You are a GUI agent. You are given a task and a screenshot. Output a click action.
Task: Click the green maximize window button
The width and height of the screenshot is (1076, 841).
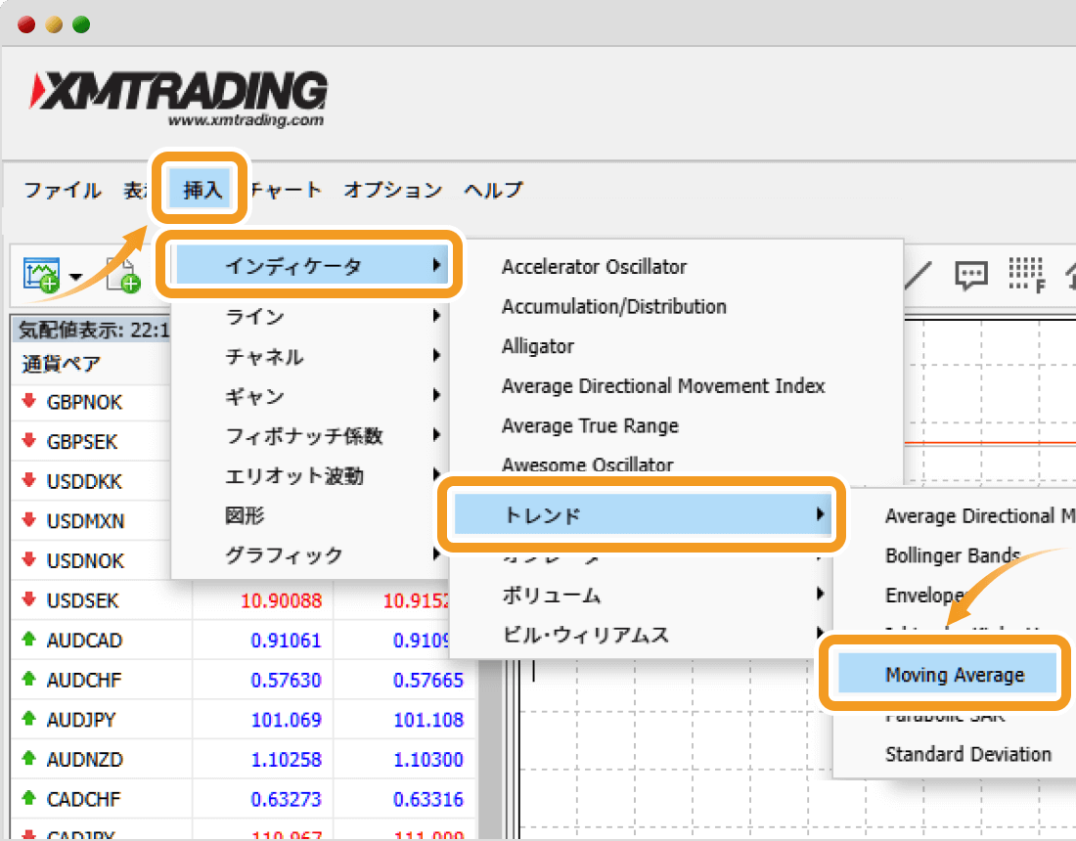(81, 24)
